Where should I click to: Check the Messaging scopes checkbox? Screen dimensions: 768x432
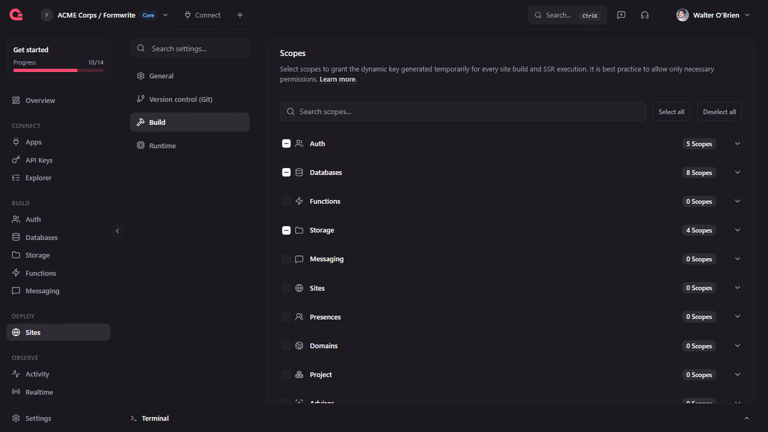(x=286, y=259)
